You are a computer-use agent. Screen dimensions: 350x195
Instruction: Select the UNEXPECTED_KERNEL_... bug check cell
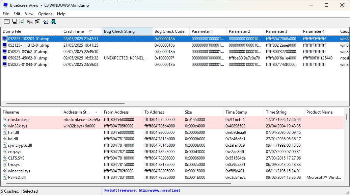point(126,58)
